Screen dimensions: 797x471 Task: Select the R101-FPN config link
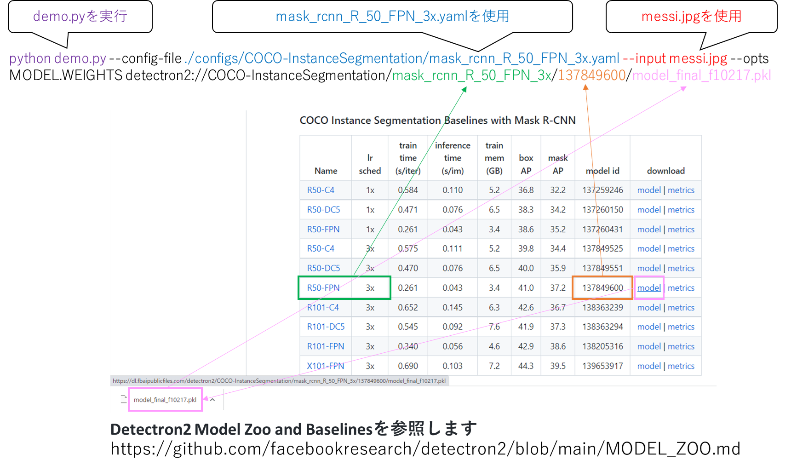click(x=325, y=346)
